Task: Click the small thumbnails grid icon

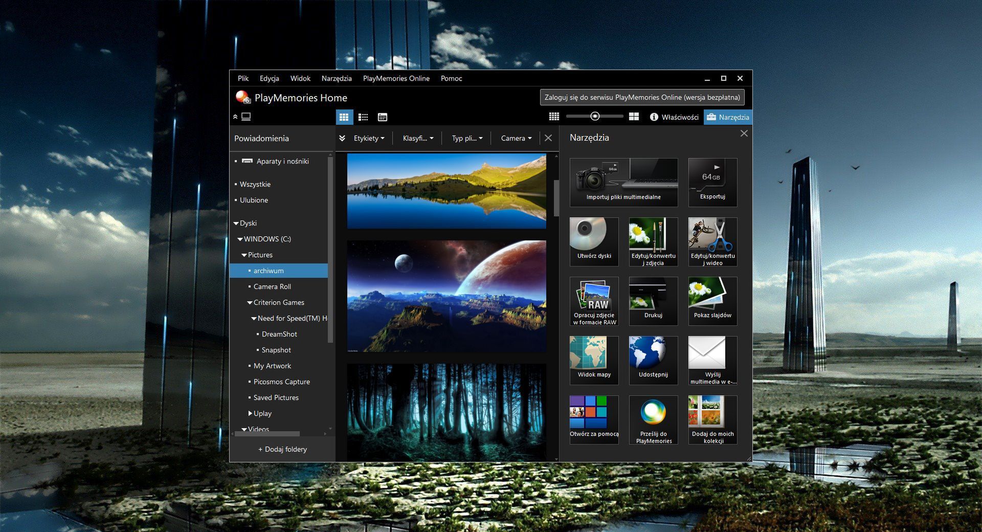Action: click(554, 117)
